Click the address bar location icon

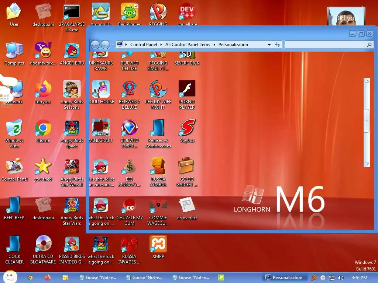tap(120, 44)
